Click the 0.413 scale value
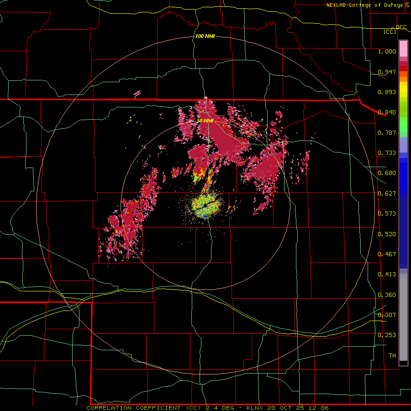This screenshot has height=411, width=411. coord(387,274)
